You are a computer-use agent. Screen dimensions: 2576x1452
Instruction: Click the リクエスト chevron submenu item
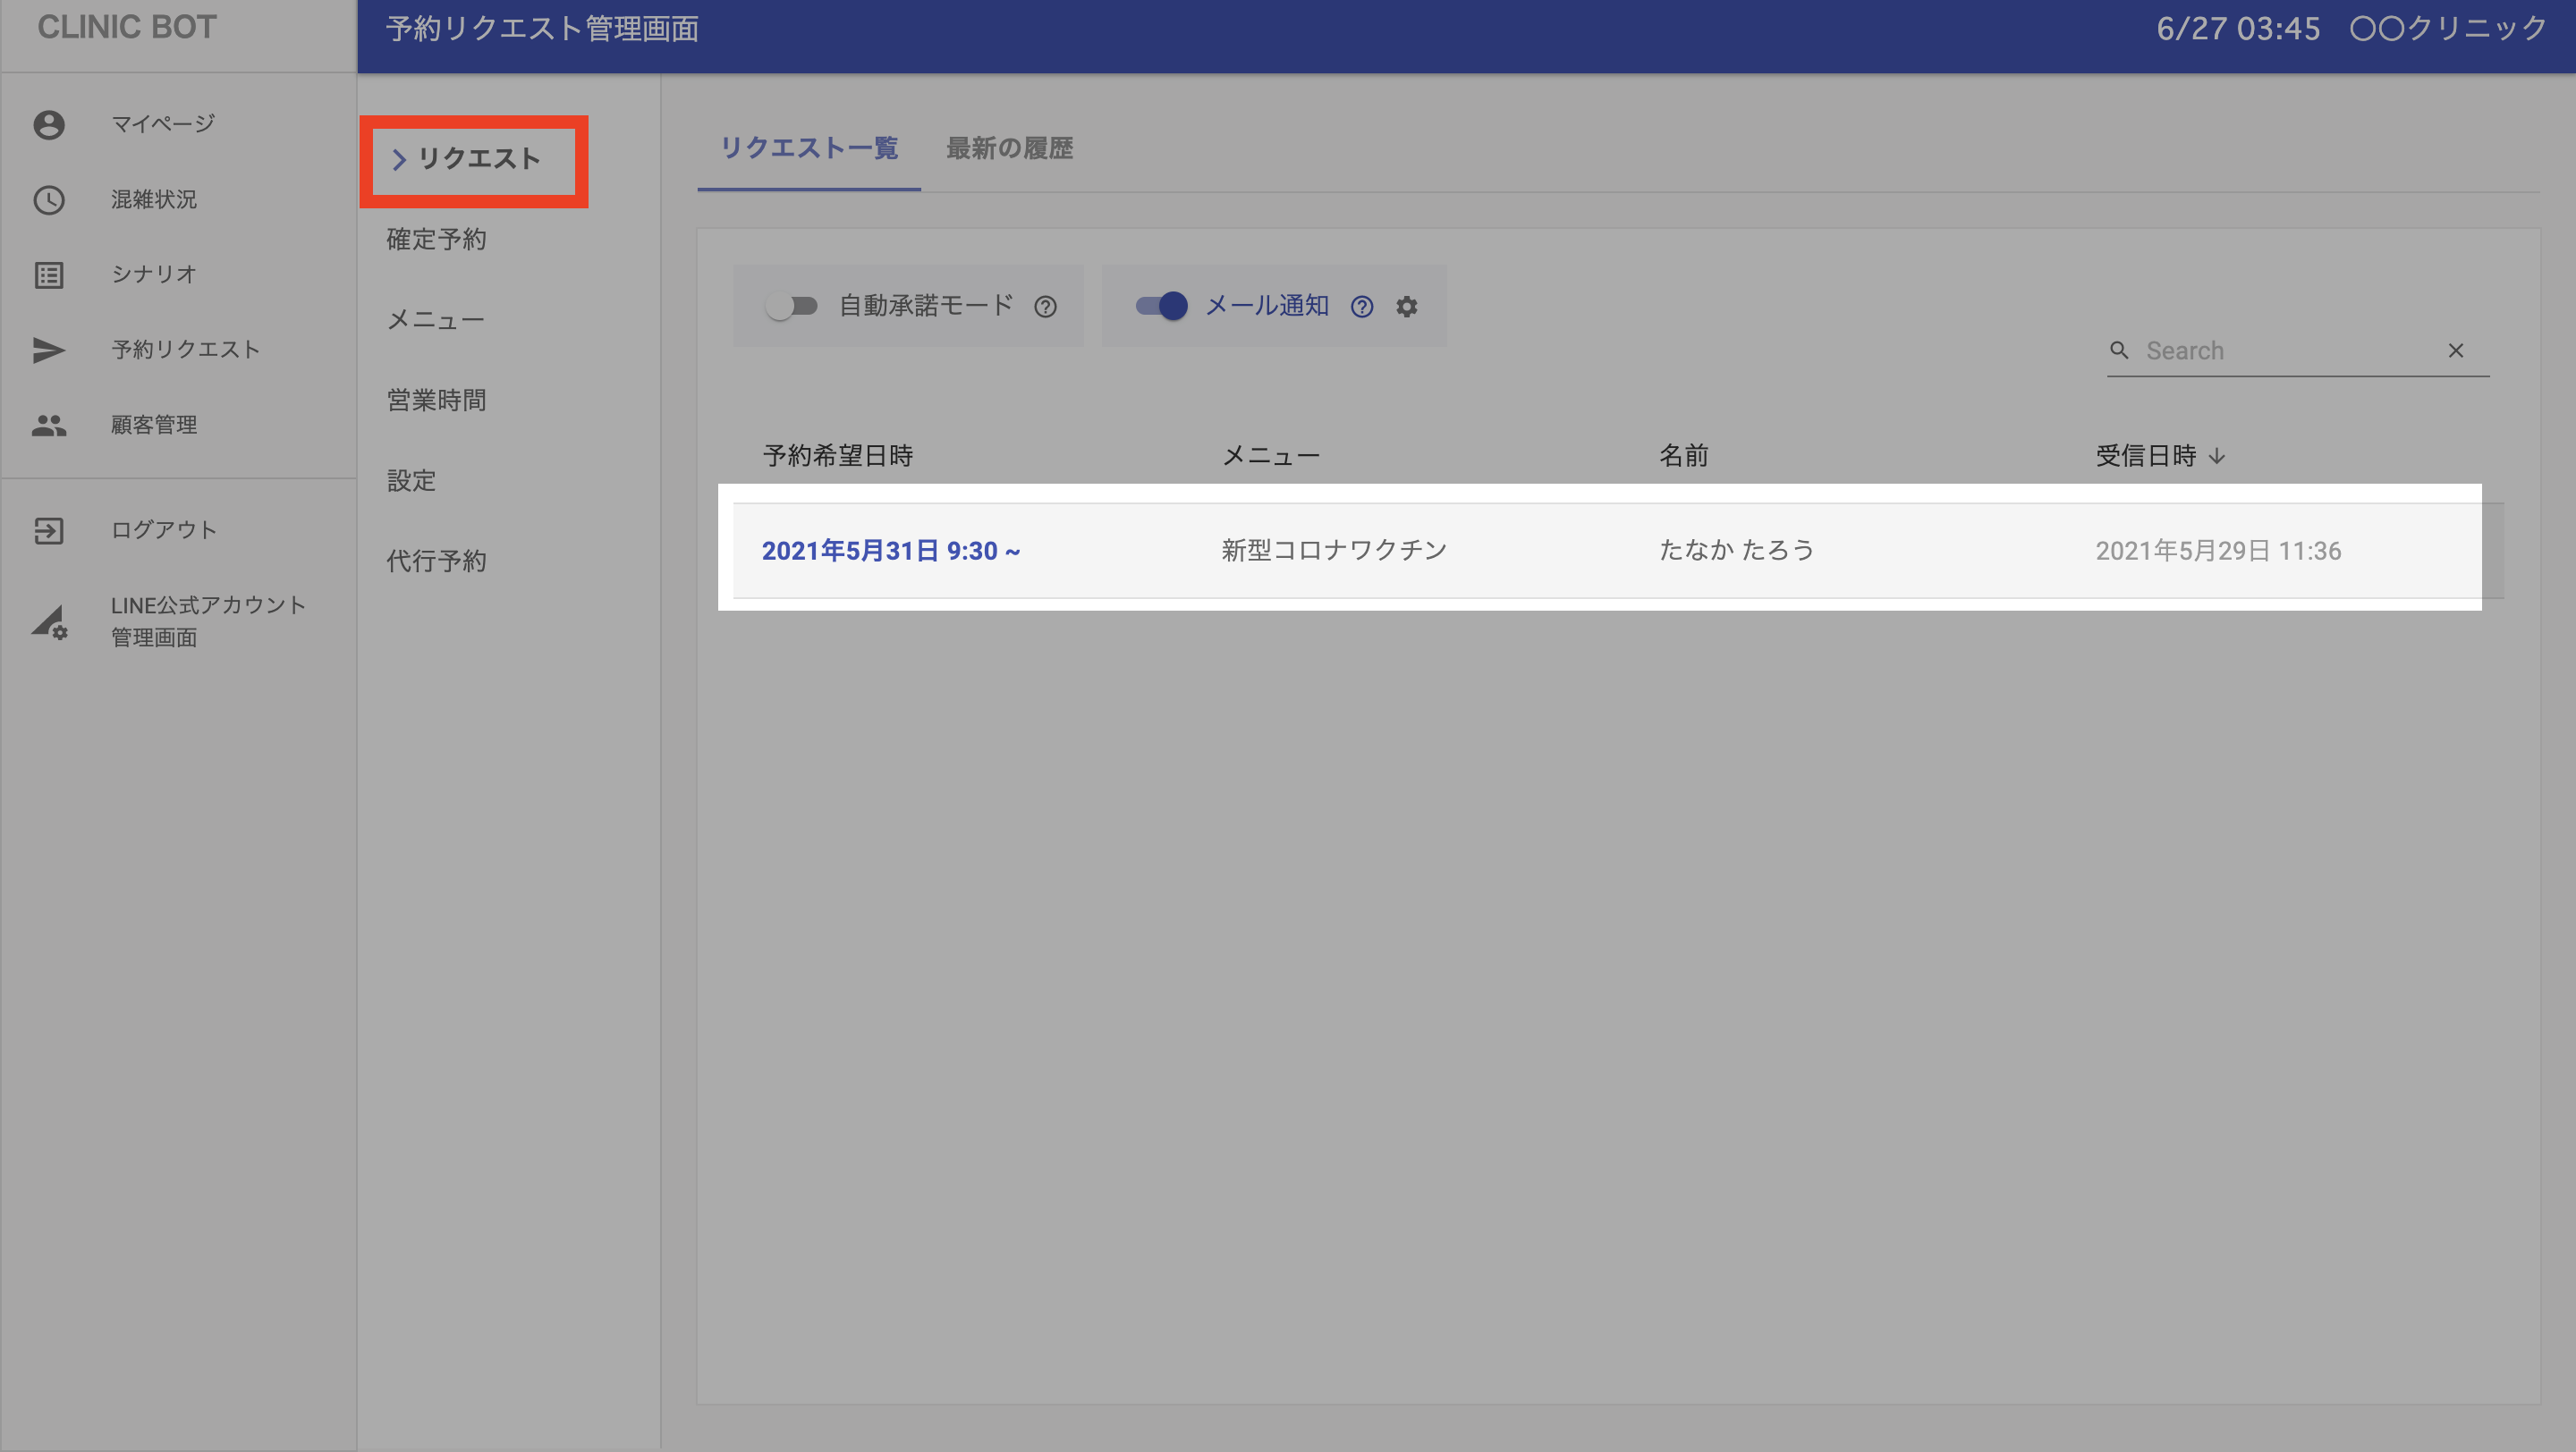pos(473,160)
